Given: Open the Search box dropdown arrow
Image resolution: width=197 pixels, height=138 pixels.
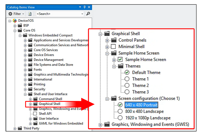Looking at the screenshot, I should pos(82,14).
